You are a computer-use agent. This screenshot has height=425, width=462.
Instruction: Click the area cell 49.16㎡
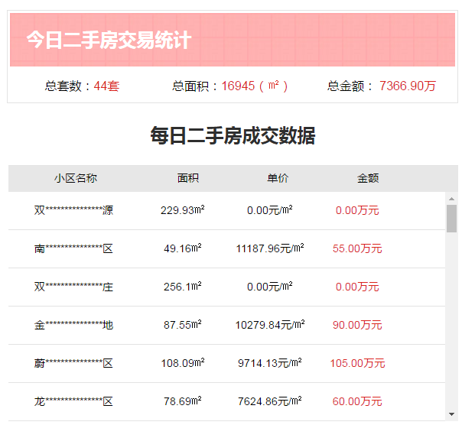point(182,248)
